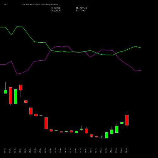The image size is (158, 158).
Task: Click the tall red candlestick for 09 Dec
Action: pyautogui.click(x=11, y=95)
